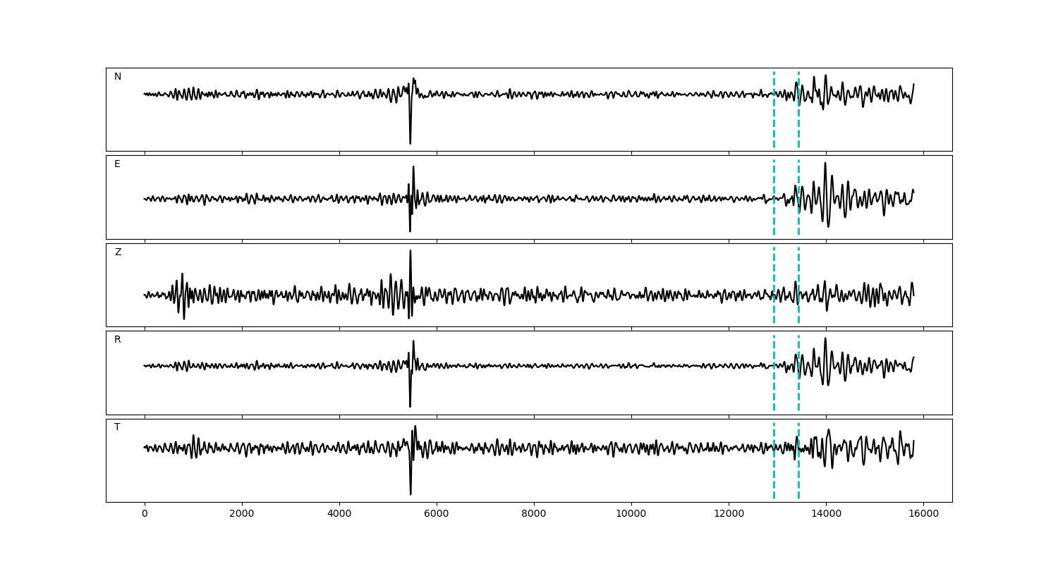Click the x-axis tick label 8000
Image resolution: width=1058 pixels, height=564 pixels.
coord(534,515)
